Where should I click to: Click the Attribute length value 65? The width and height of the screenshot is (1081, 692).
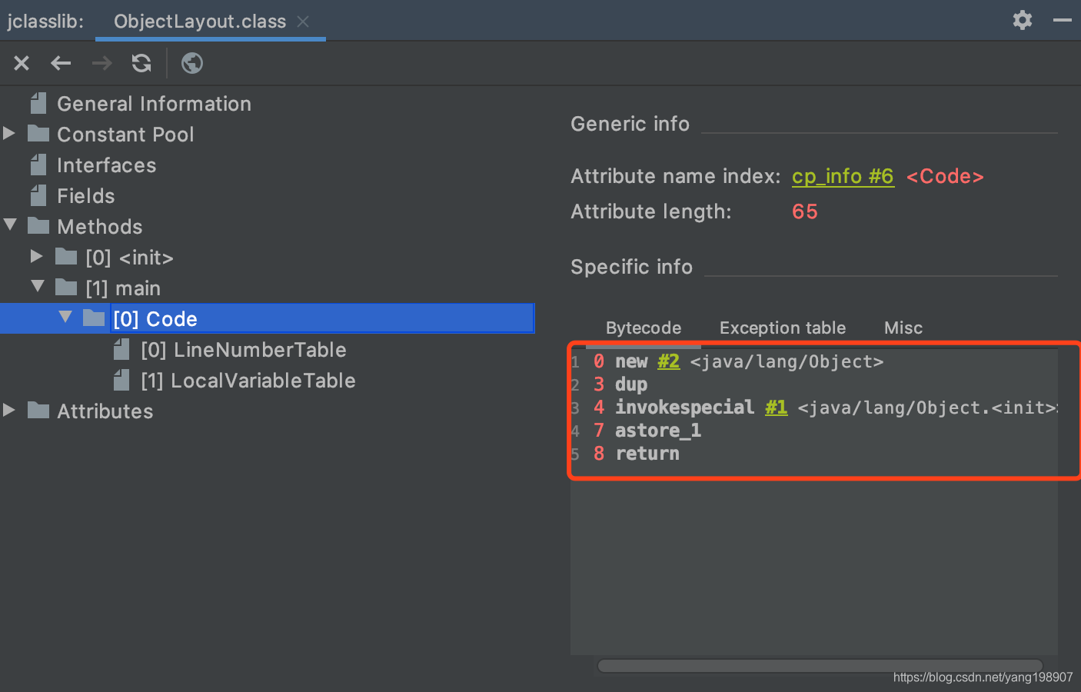[x=805, y=211]
